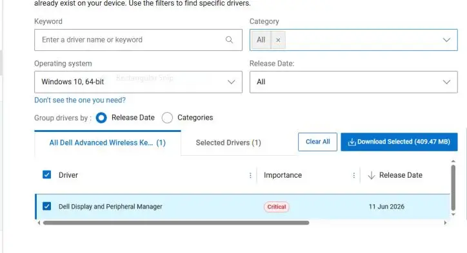This screenshot has width=467, height=253.
Task: Uncheck Dell Display and Peripheral Manager checkbox
Action: pyautogui.click(x=46, y=206)
